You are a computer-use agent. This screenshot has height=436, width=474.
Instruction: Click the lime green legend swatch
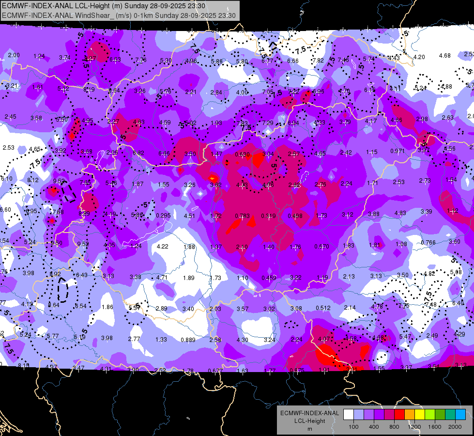429,415
